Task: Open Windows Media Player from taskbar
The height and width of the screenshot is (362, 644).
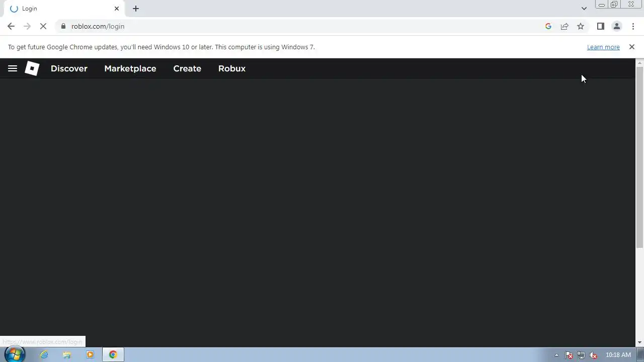Action: pos(90,354)
